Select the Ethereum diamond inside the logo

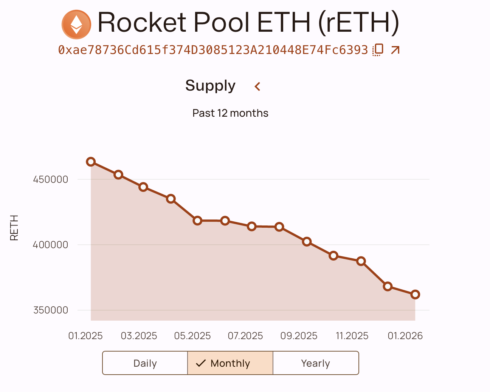click(x=76, y=25)
